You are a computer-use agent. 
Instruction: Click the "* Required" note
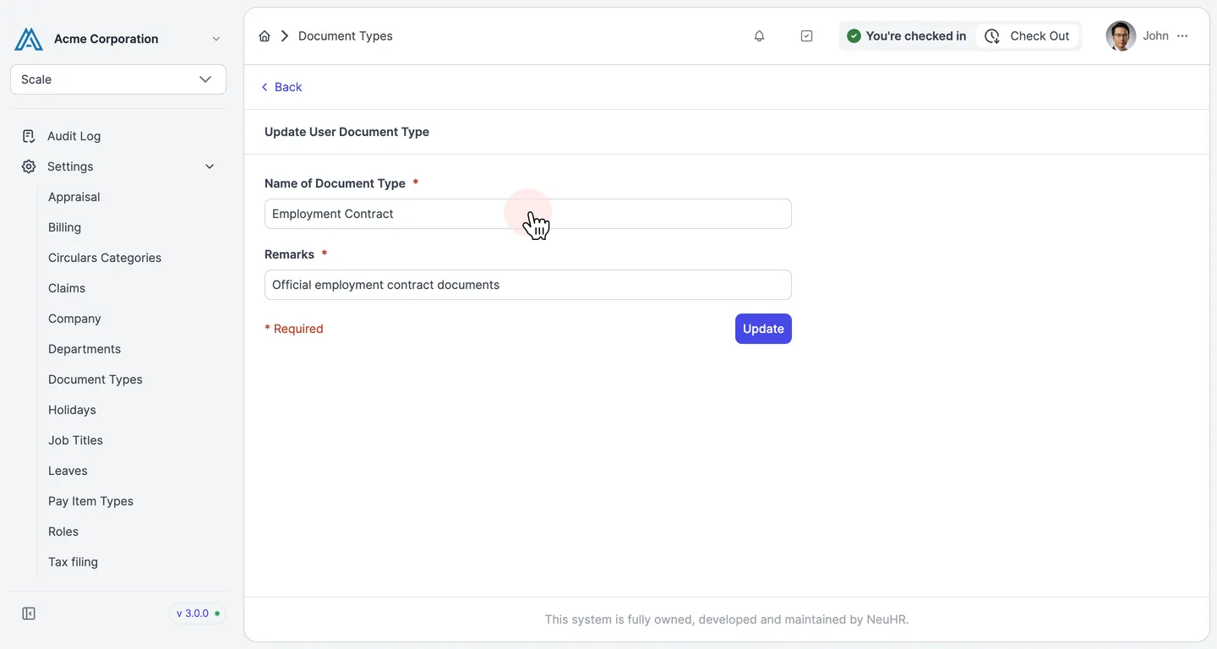[x=294, y=329]
